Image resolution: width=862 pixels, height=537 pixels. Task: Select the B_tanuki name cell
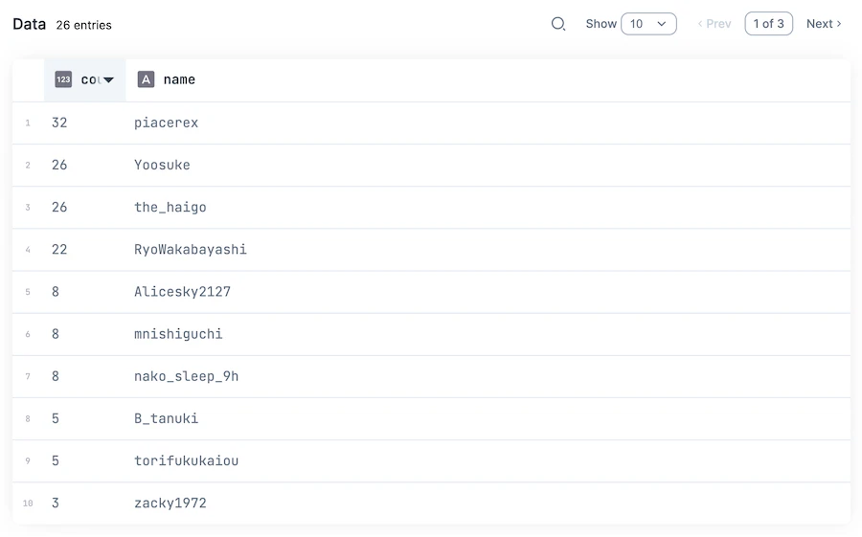coord(166,419)
